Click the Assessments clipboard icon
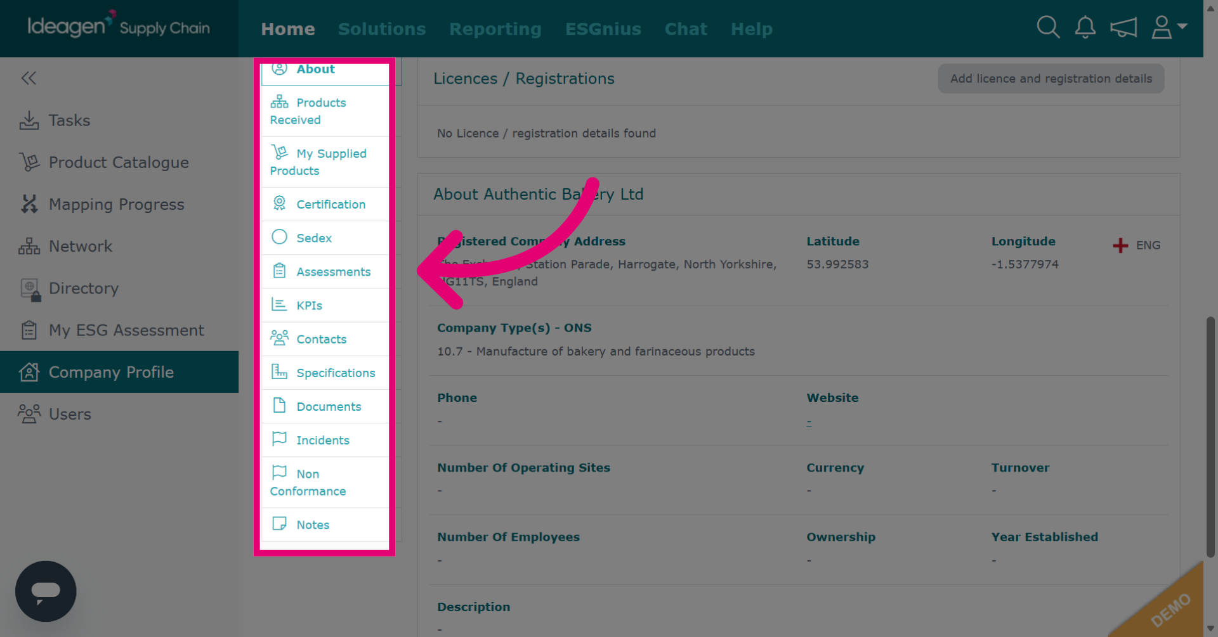Image resolution: width=1218 pixels, height=637 pixels. [x=279, y=271]
